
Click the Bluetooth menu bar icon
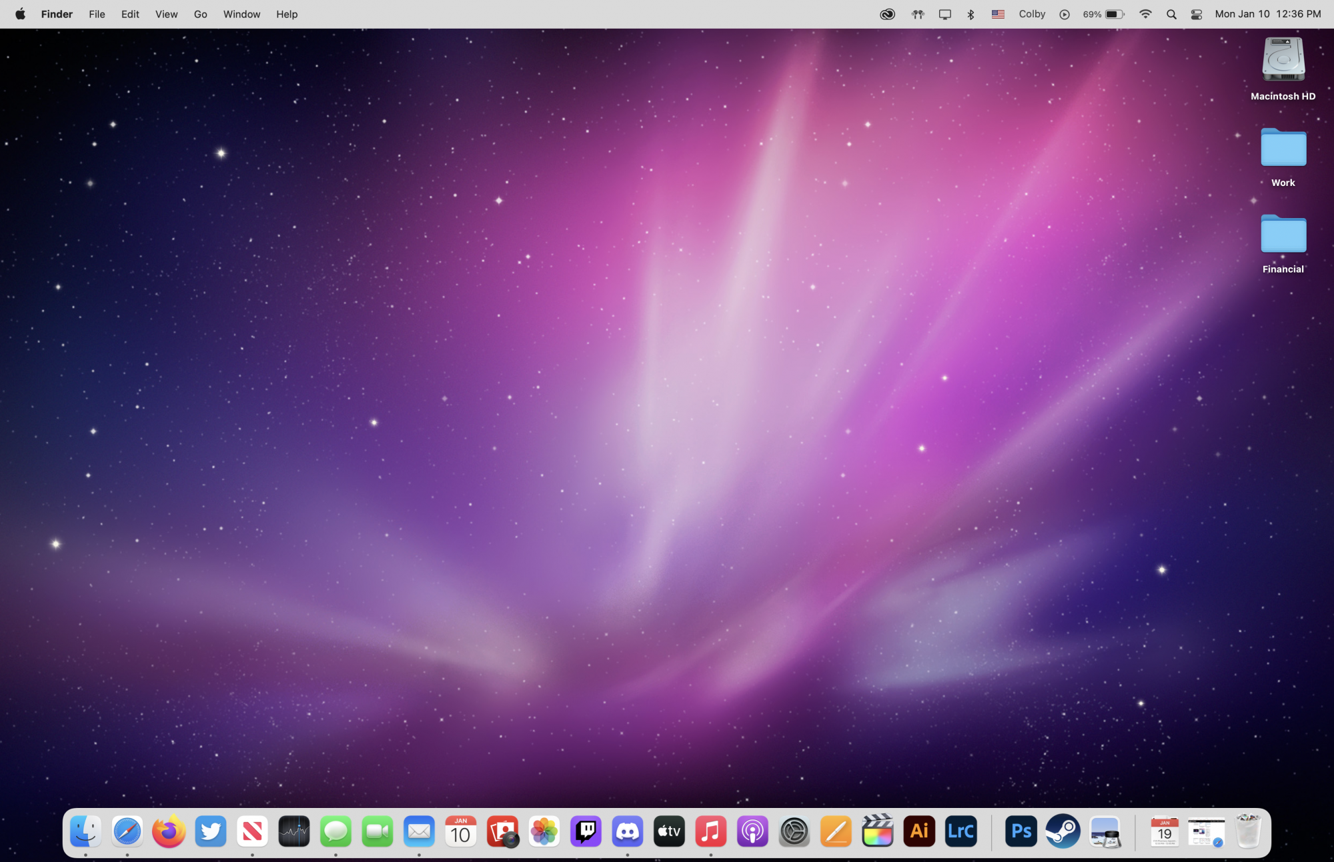click(970, 14)
